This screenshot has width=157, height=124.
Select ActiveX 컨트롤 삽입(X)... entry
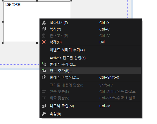click(x=91, y=58)
